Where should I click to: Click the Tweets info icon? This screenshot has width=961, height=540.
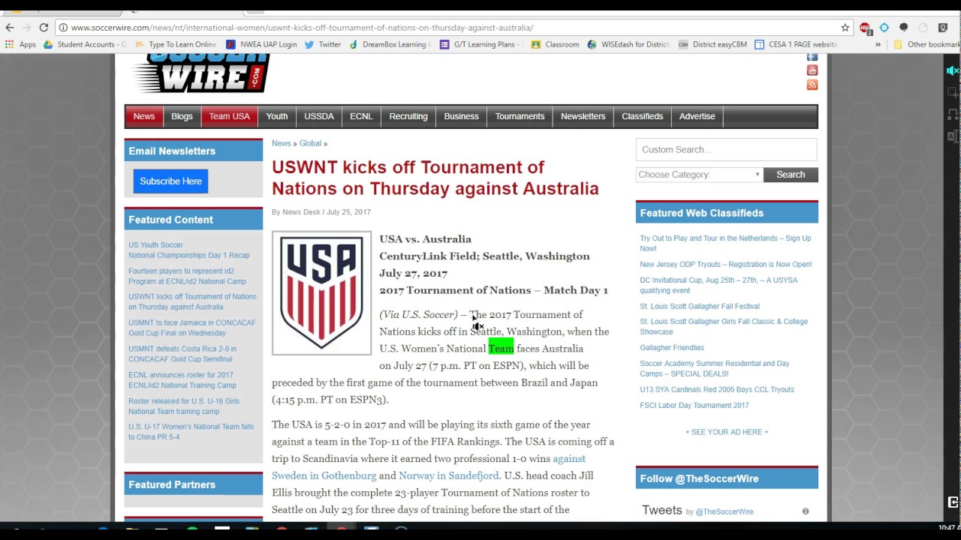tap(806, 511)
